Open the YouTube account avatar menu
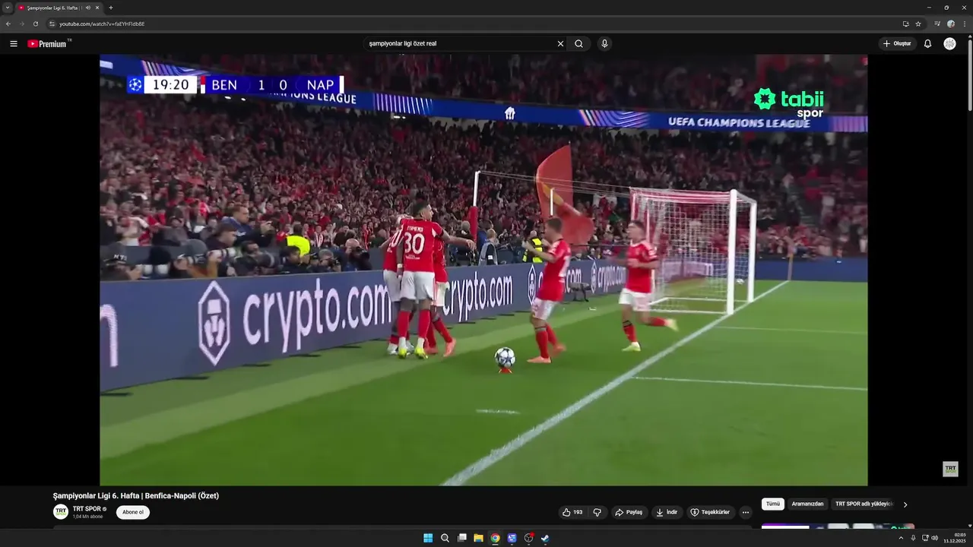 tap(949, 44)
